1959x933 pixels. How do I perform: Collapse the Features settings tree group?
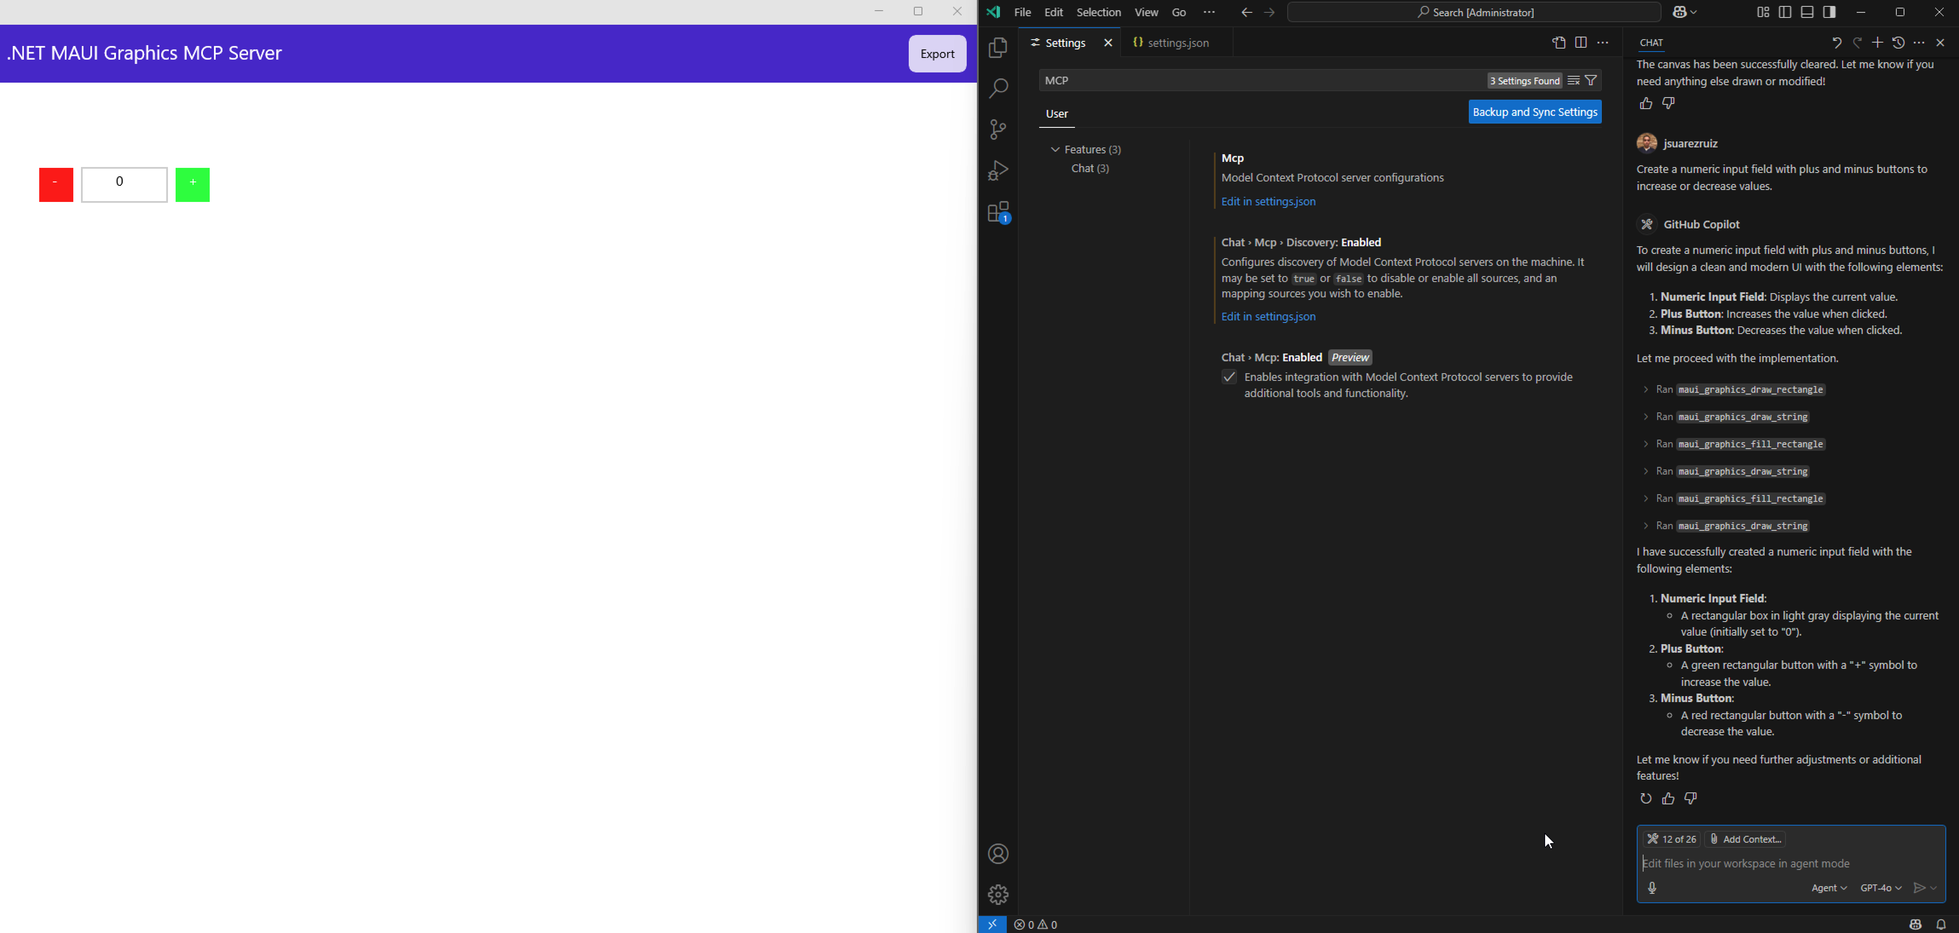pyautogui.click(x=1055, y=150)
